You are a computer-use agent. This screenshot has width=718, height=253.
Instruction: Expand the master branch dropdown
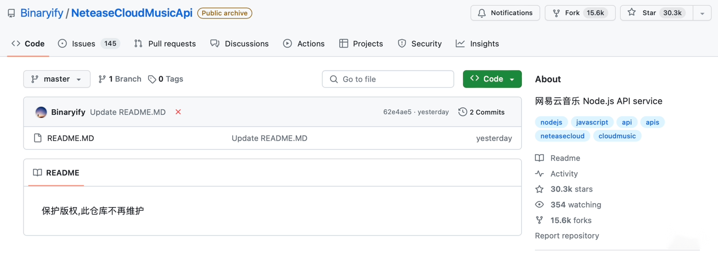[57, 79]
